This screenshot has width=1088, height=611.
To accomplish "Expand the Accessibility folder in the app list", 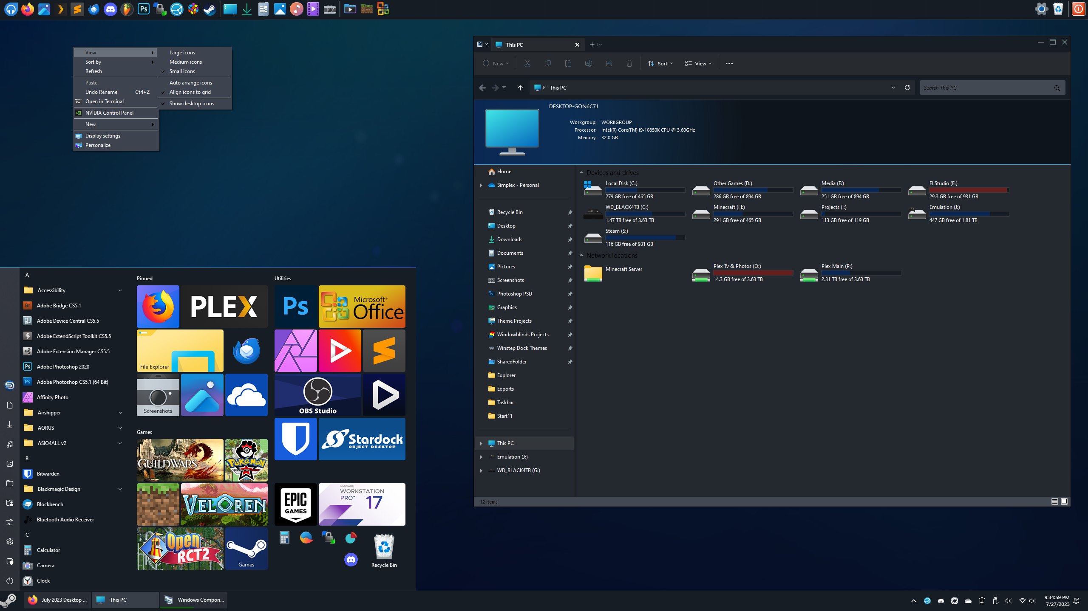I will point(120,290).
